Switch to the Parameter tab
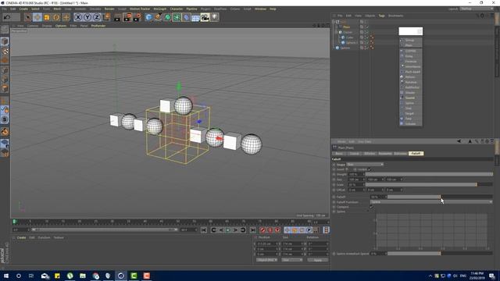Image resolution: width=500 pixels, height=281 pixels. [x=385, y=154]
